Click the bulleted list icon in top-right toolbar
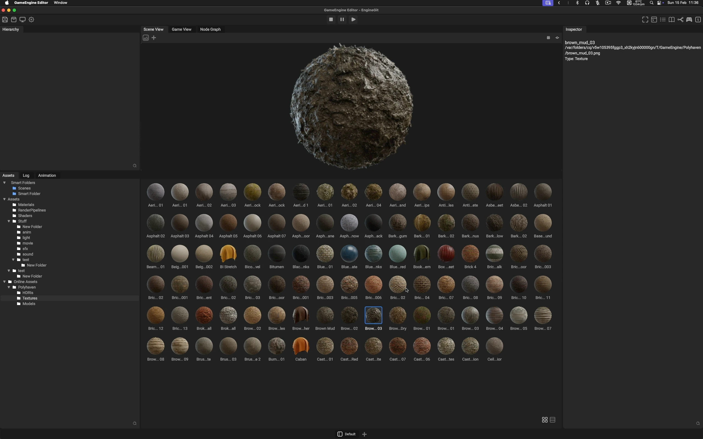 point(663,20)
